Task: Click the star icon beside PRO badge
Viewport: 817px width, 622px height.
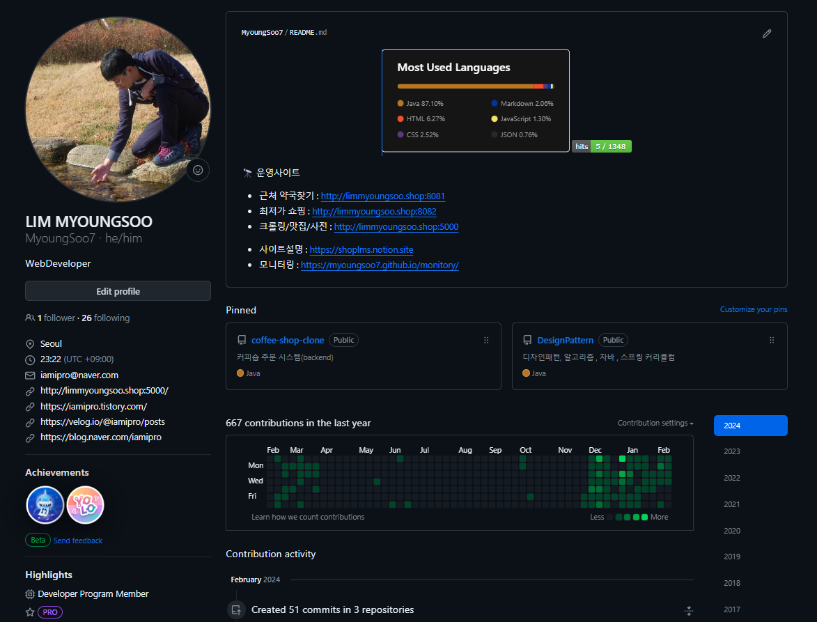Action: click(30, 612)
